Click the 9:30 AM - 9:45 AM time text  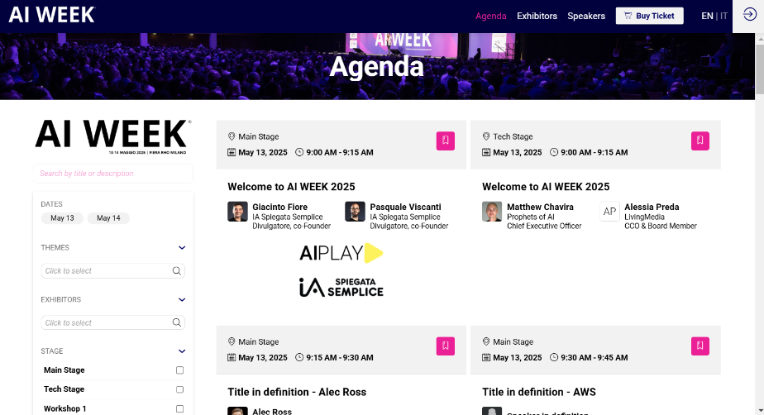tap(594, 357)
